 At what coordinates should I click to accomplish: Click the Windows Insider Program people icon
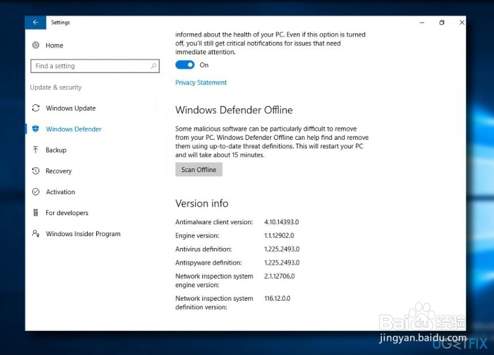35,234
